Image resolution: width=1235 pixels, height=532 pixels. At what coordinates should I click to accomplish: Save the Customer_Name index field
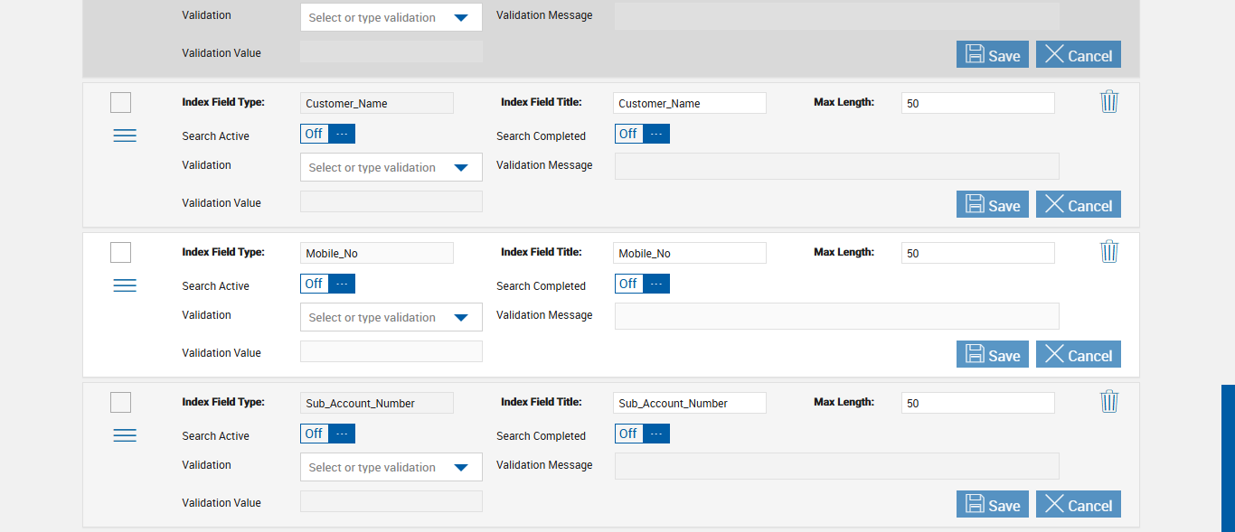coord(992,205)
